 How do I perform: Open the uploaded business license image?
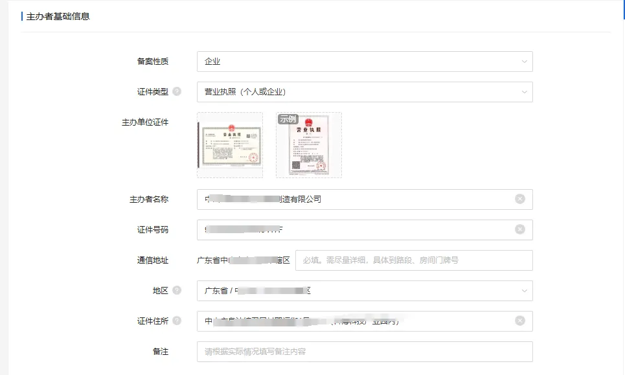230,145
